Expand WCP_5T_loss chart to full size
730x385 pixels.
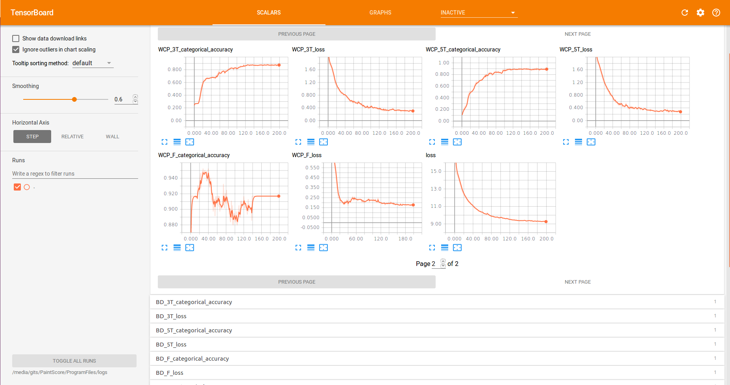(x=566, y=142)
